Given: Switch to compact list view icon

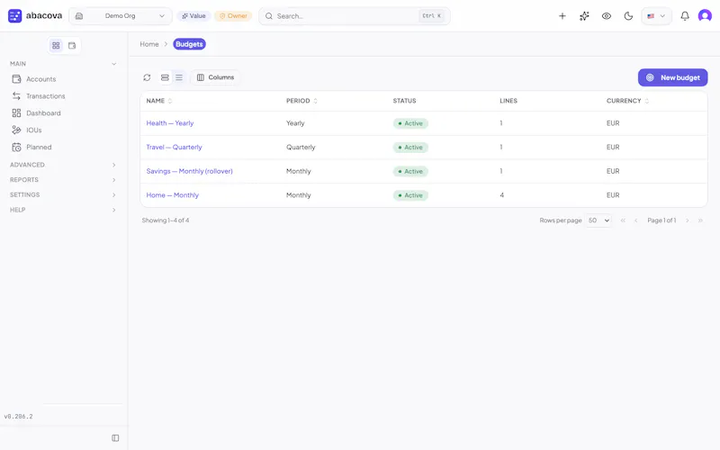Looking at the screenshot, I should coord(179,77).
